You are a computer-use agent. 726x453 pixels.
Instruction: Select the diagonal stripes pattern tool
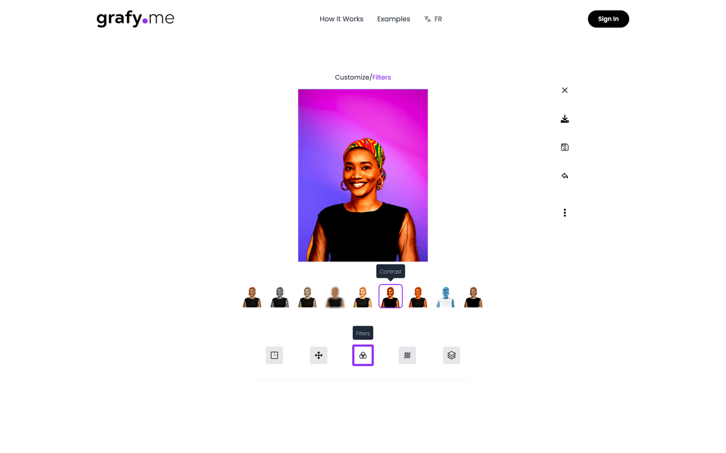pos(407,355)
